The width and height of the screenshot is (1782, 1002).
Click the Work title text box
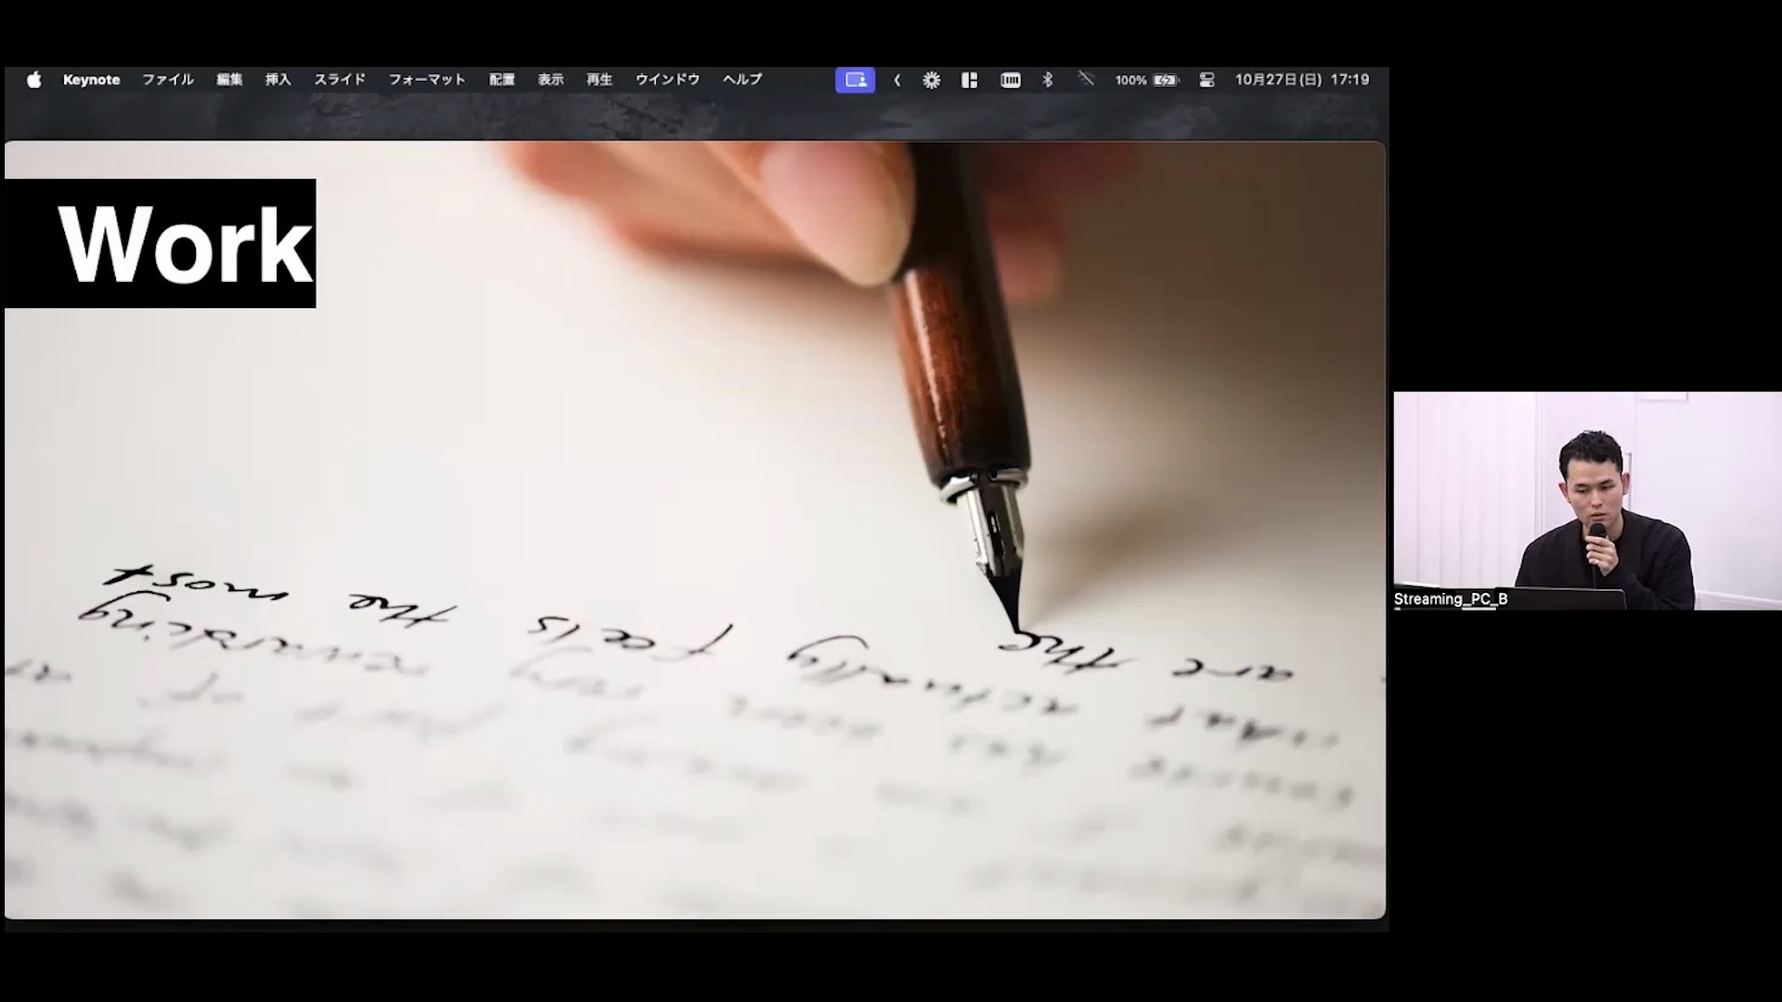pos(161,243)
